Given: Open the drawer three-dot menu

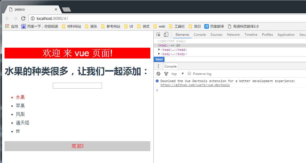Looking at the screenshot, I should click(x=158, y=66).
